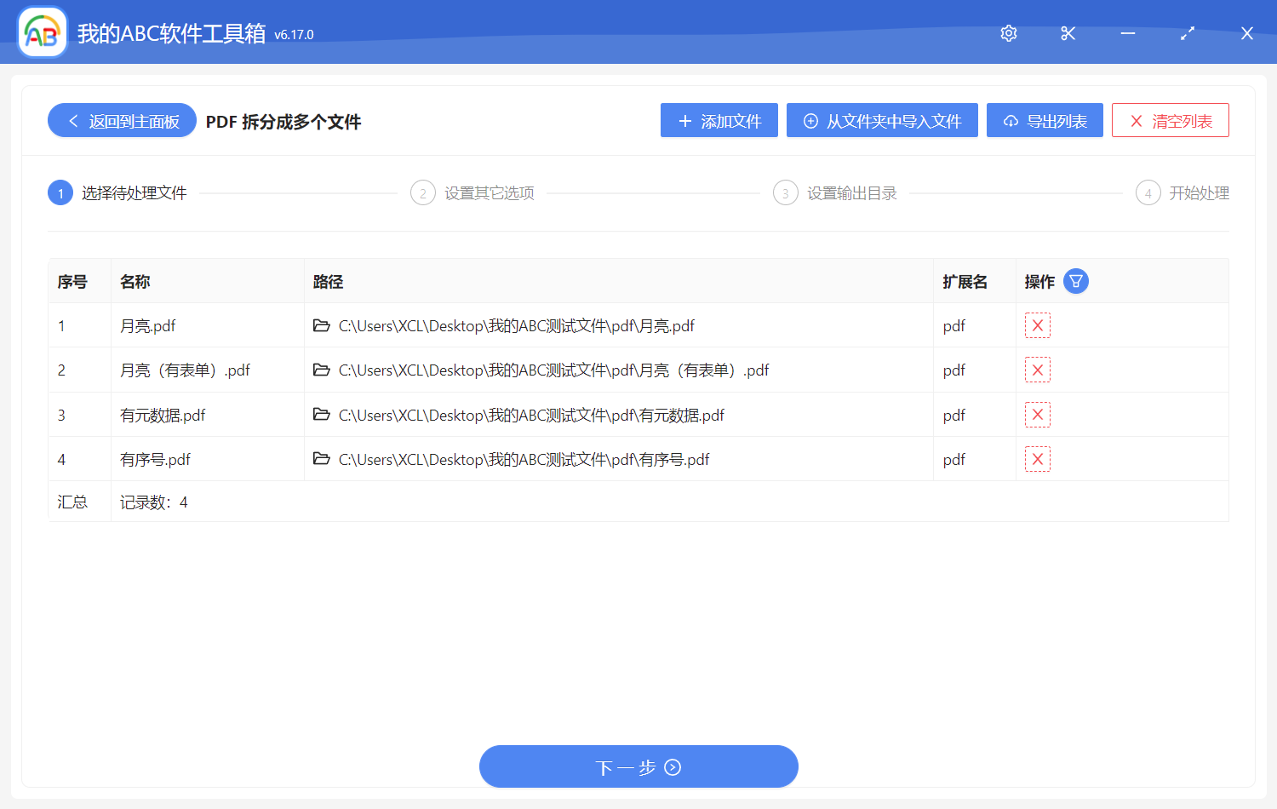This screenshot has width=1277, height=809.
Task: Click 返回到主面板 to go back
Action: [x=121, y=120]
